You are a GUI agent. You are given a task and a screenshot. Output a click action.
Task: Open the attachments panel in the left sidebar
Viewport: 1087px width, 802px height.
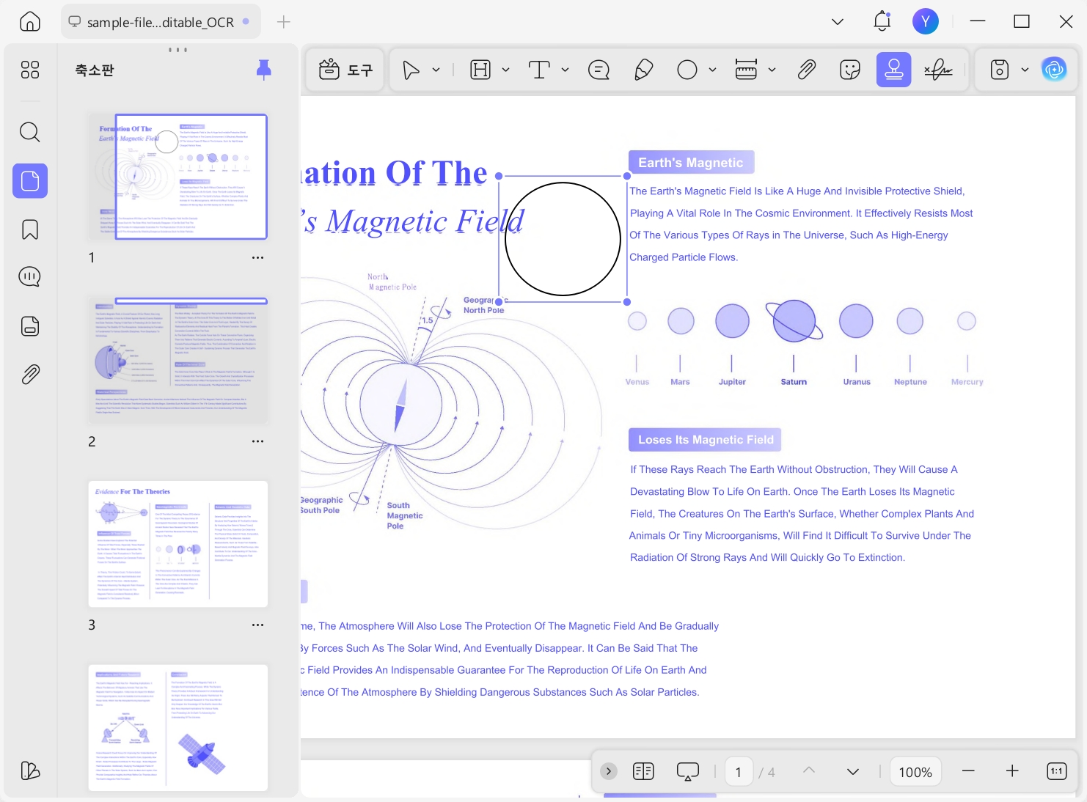[29, 375]
